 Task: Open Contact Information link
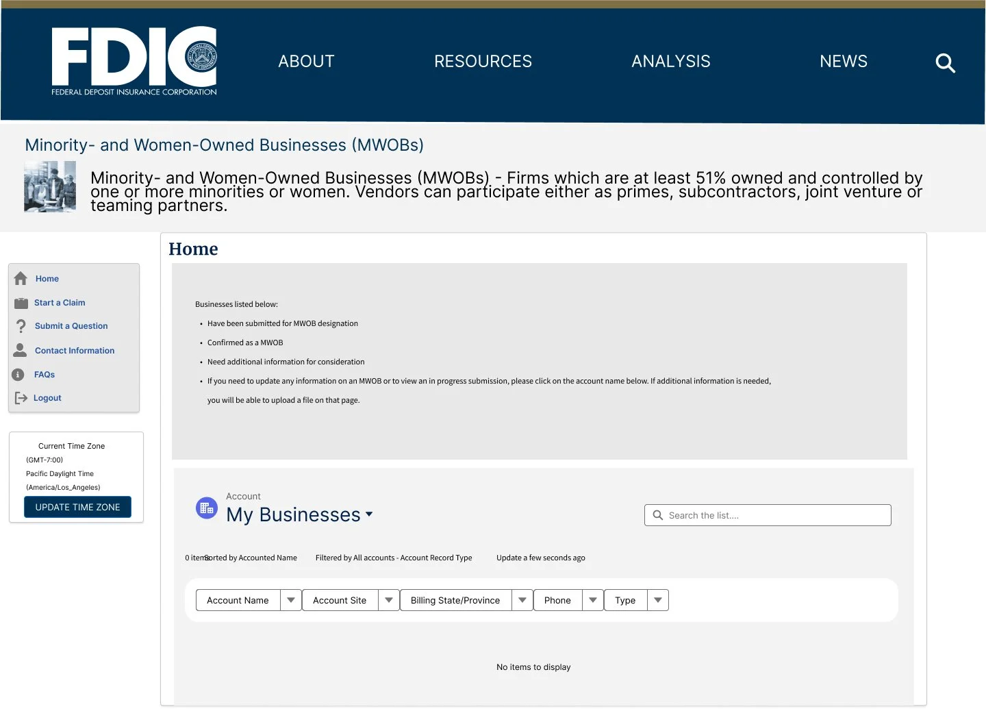click(x=75, y=351)
